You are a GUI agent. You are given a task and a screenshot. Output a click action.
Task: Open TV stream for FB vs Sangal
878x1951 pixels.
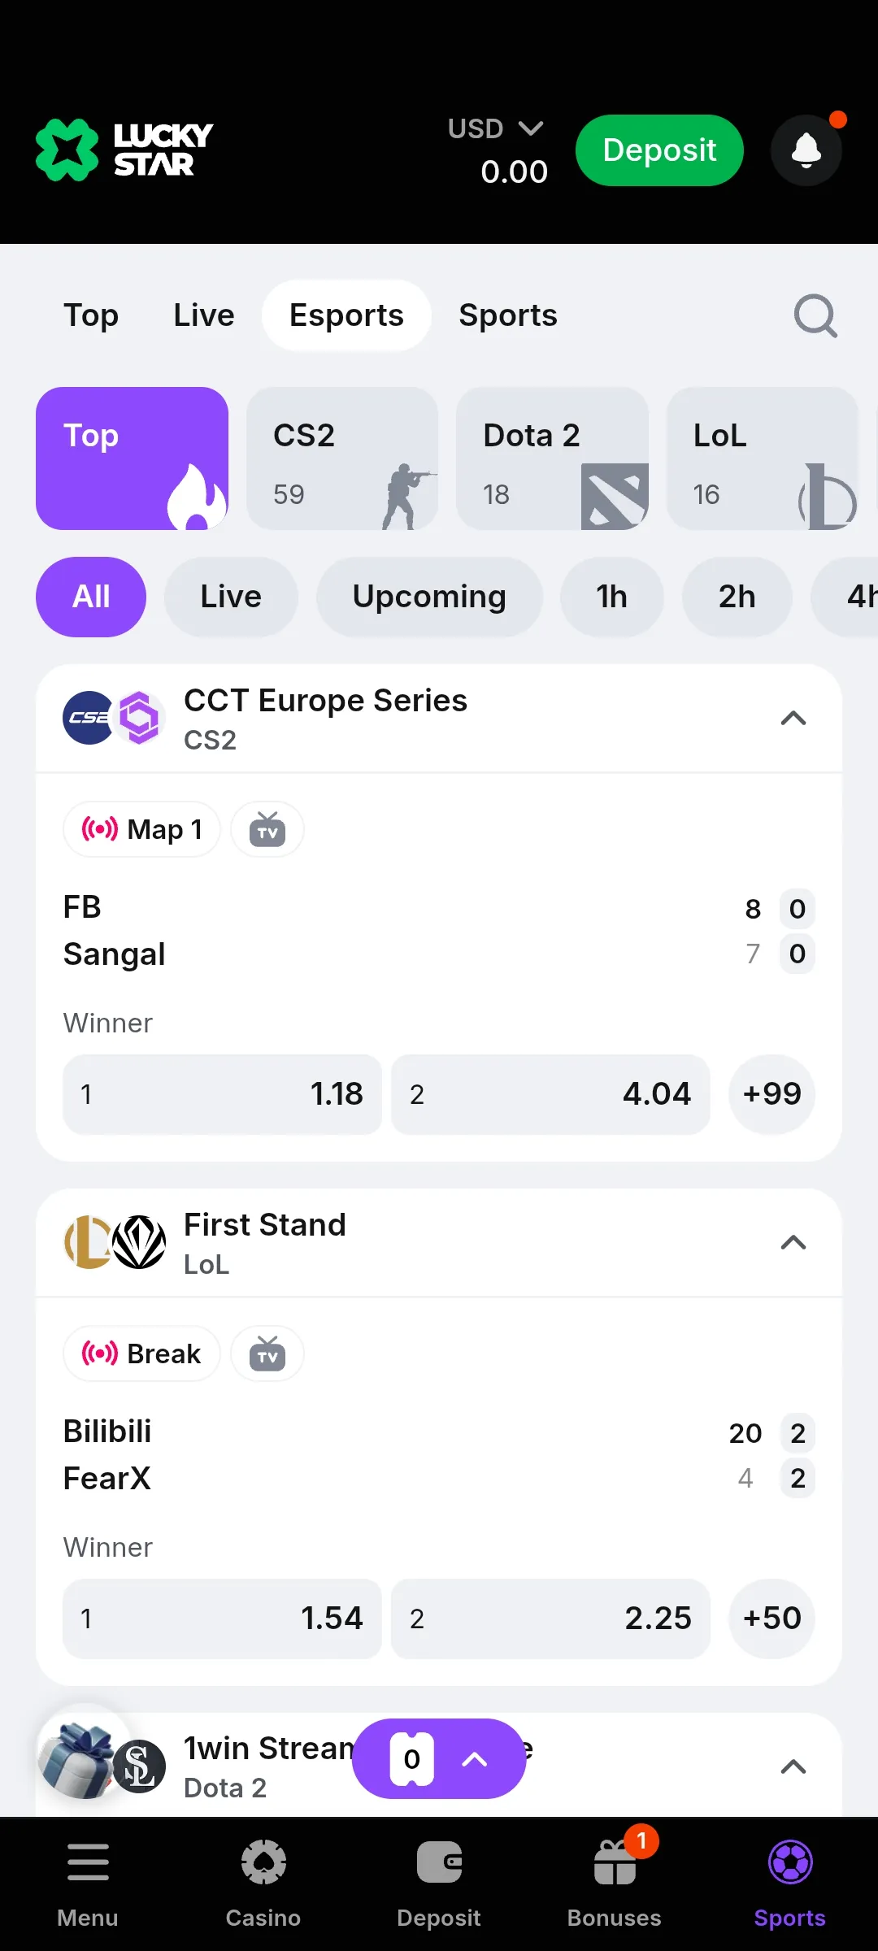click(267, 830)
